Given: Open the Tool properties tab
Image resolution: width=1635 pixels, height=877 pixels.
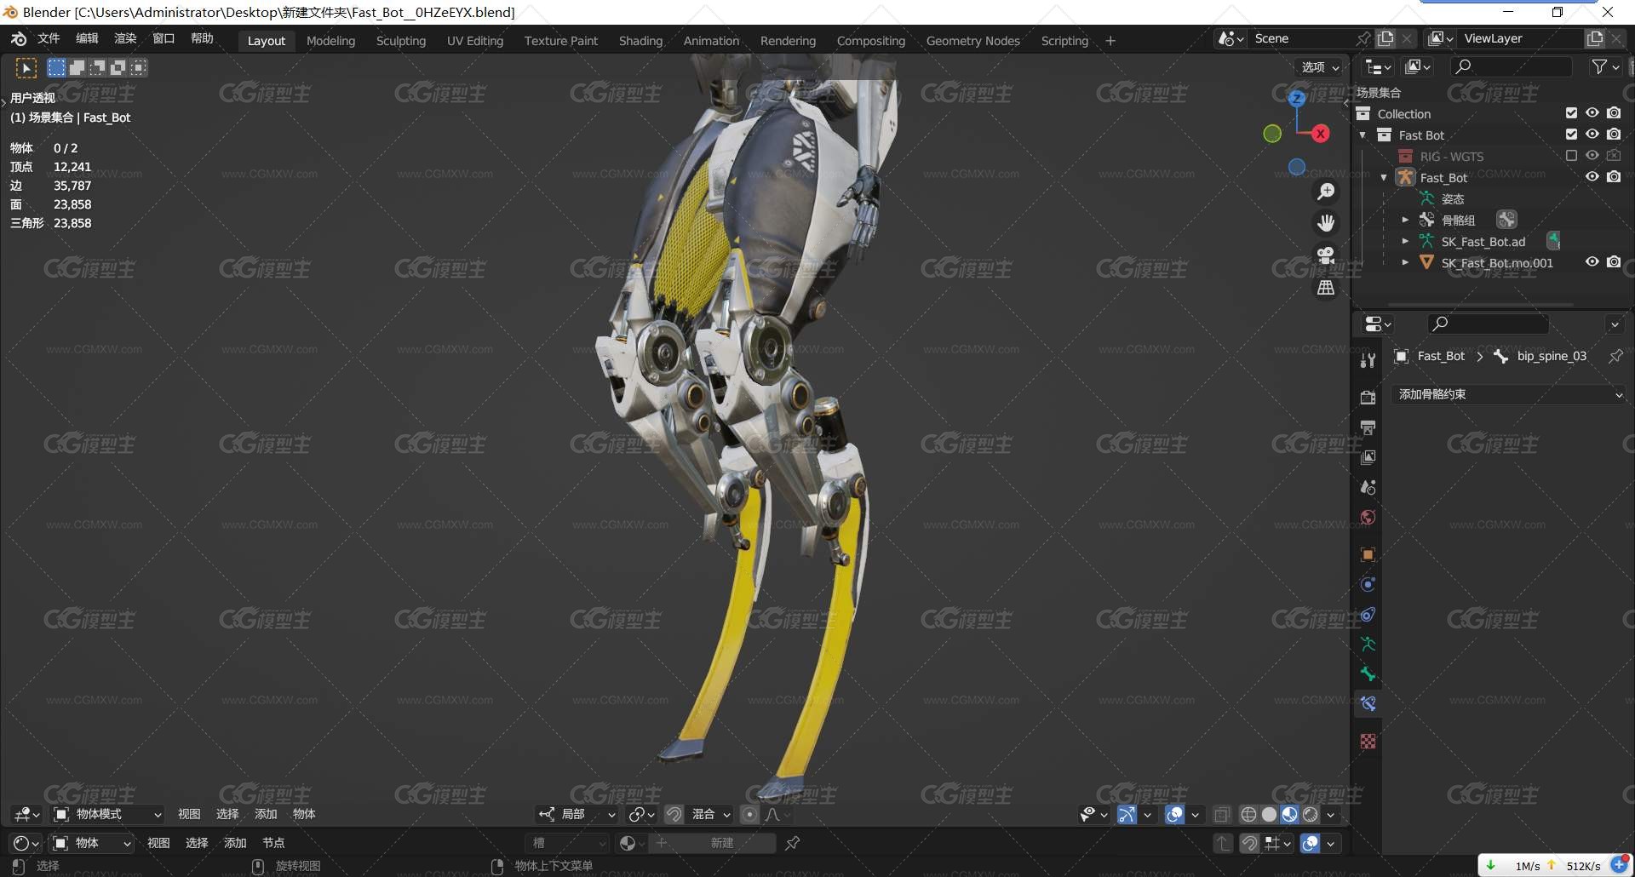Looking at the screenshot, I should (1368, 360).
